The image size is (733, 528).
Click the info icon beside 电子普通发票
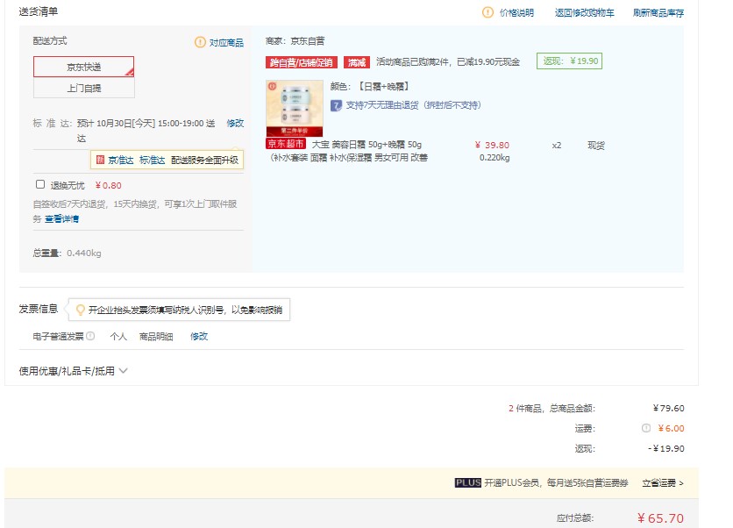pos(90,336)
